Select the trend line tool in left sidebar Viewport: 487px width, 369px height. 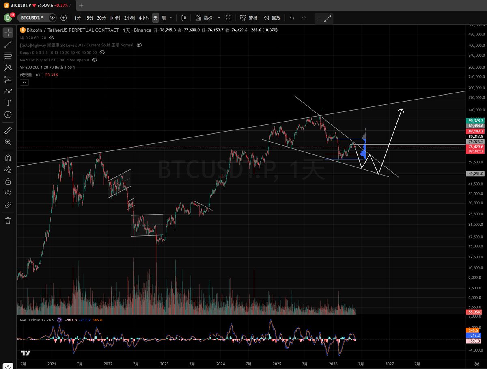(8, 44)
